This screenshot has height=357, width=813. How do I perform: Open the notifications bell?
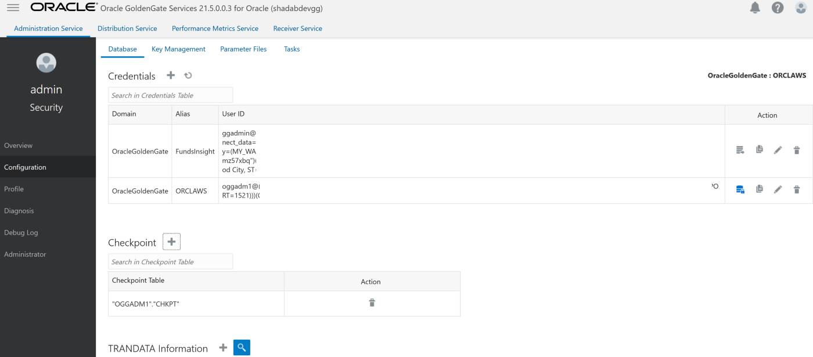(755, 8)
